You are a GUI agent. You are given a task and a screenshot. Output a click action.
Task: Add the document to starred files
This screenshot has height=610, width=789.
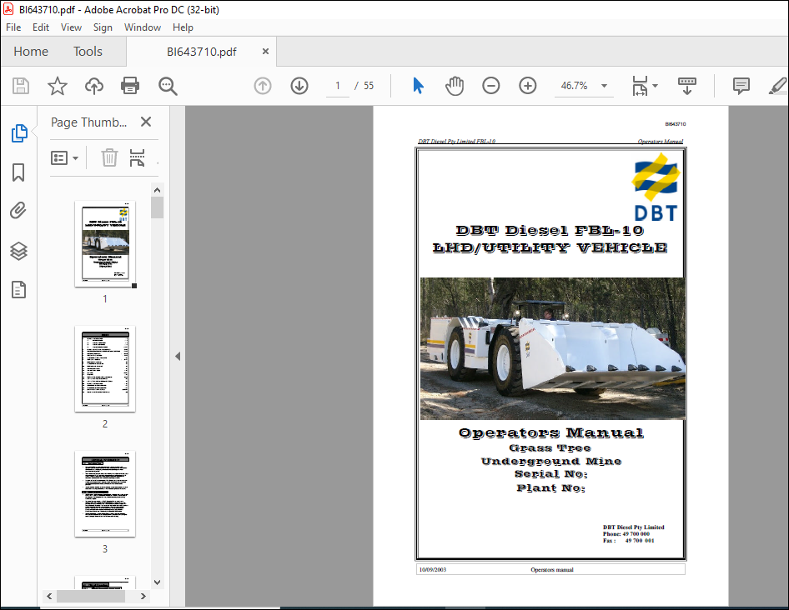58,86
